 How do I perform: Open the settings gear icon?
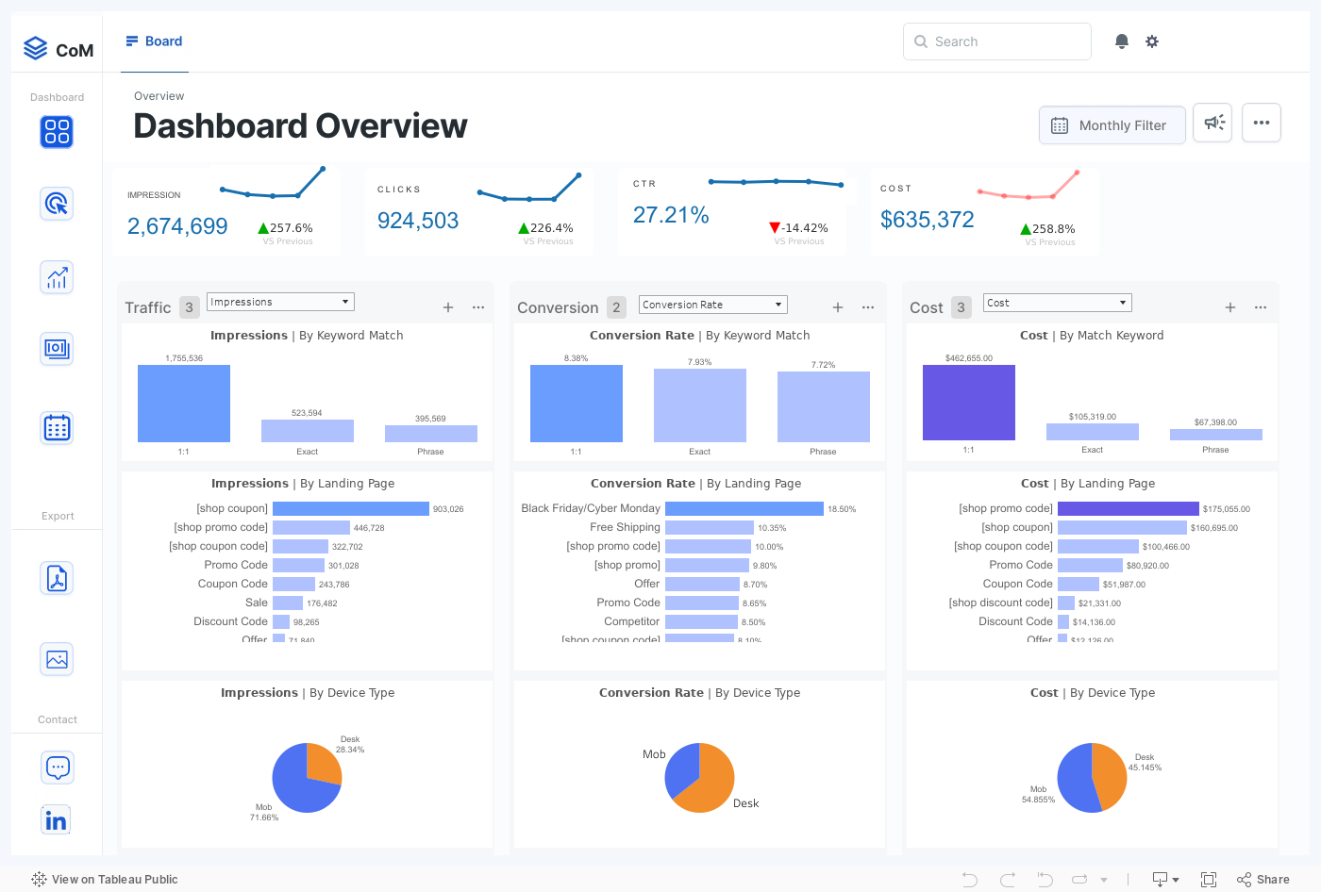point(1152,41)
